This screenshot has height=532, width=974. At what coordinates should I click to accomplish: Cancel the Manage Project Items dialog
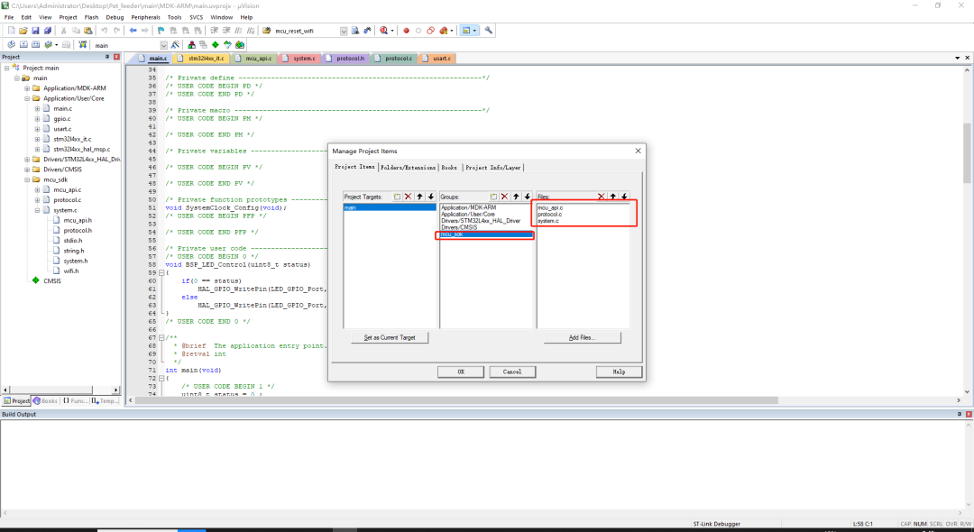(x=512, y=371)
